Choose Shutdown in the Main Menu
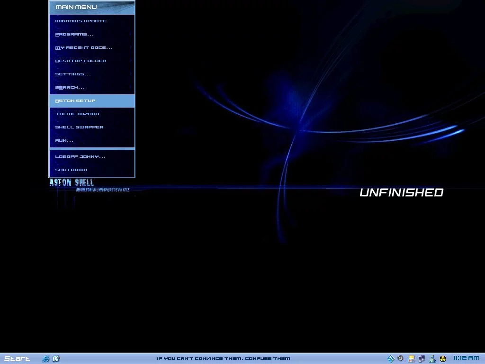 (x=71, y=170)
